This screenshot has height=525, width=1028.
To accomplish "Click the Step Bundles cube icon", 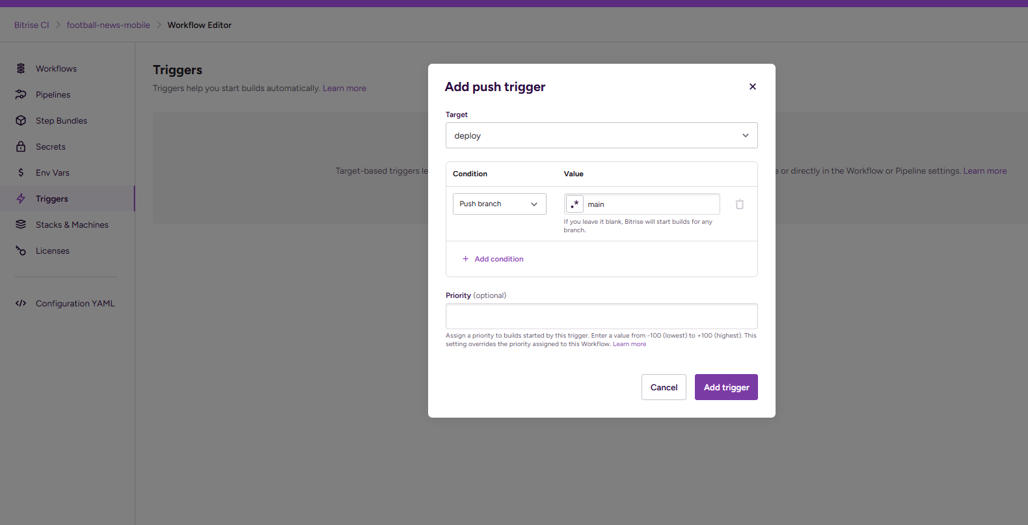I will coord(21,120).
